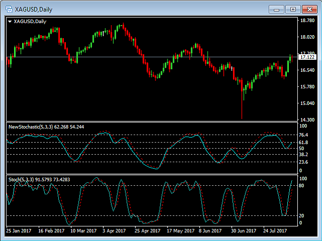Maximize the XAGUSD,Daily chart window
Screen dimensions: 322x241
pos(293,9)
